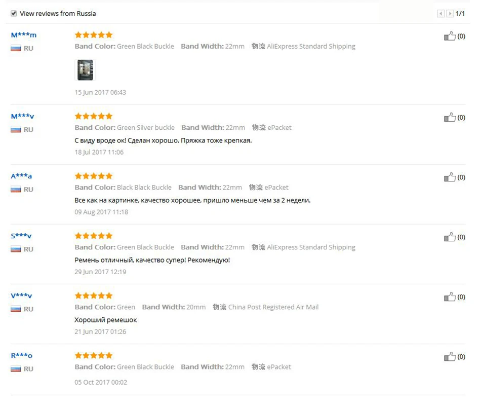Go to next reviews page arrow
The image size is (481, 406).
tap(450, 14)
